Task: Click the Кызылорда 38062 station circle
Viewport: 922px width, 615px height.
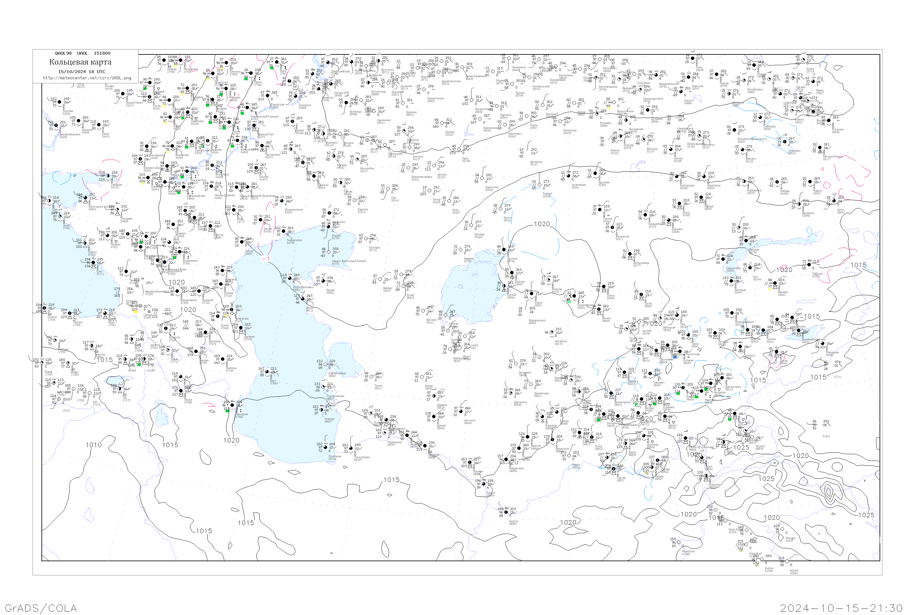Action: [574, 296]
